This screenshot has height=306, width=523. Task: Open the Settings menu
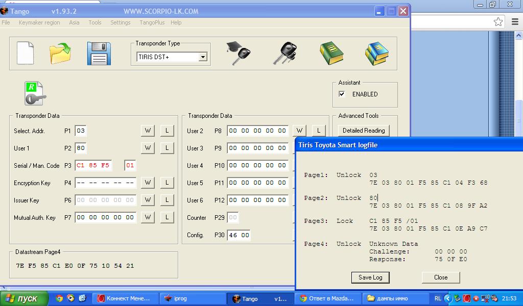(121, 22)
